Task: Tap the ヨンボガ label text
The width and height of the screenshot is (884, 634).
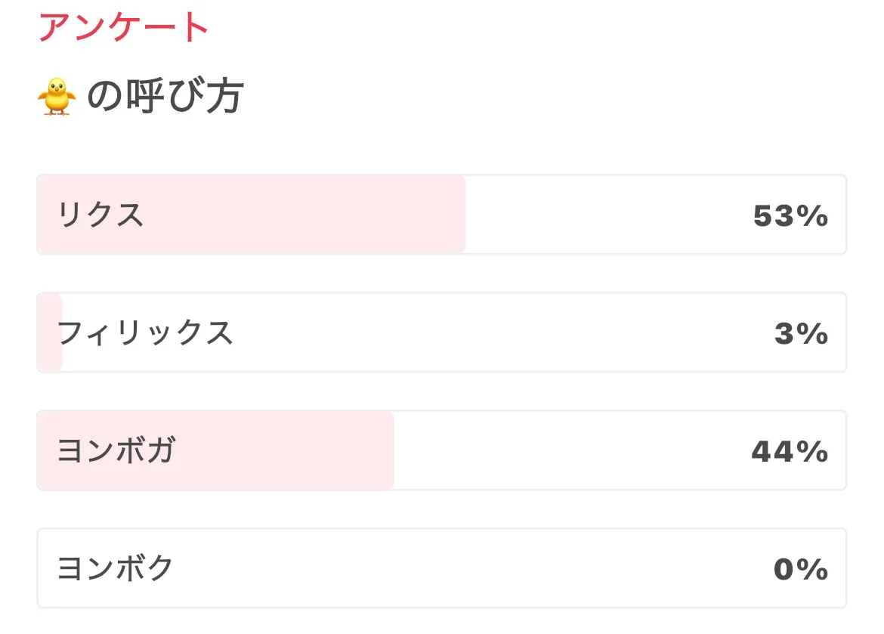Action: (x=116, y=450)
